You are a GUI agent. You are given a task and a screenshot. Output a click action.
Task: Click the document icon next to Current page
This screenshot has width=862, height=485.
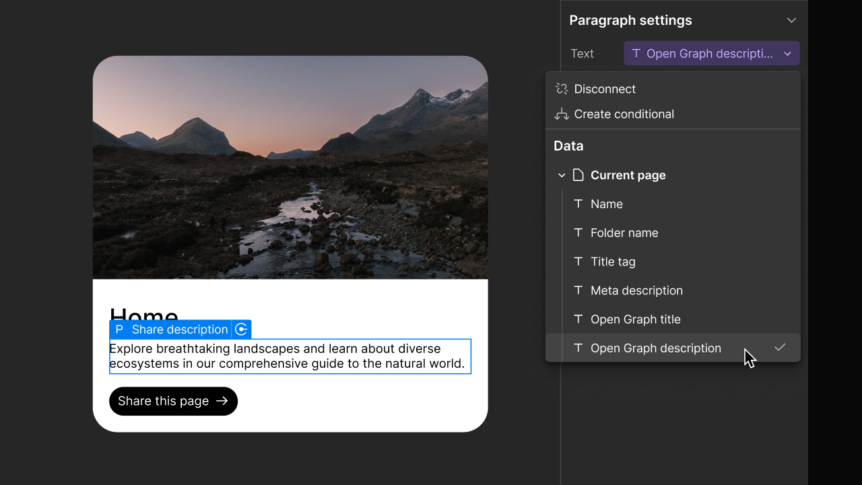pos(578,174)
